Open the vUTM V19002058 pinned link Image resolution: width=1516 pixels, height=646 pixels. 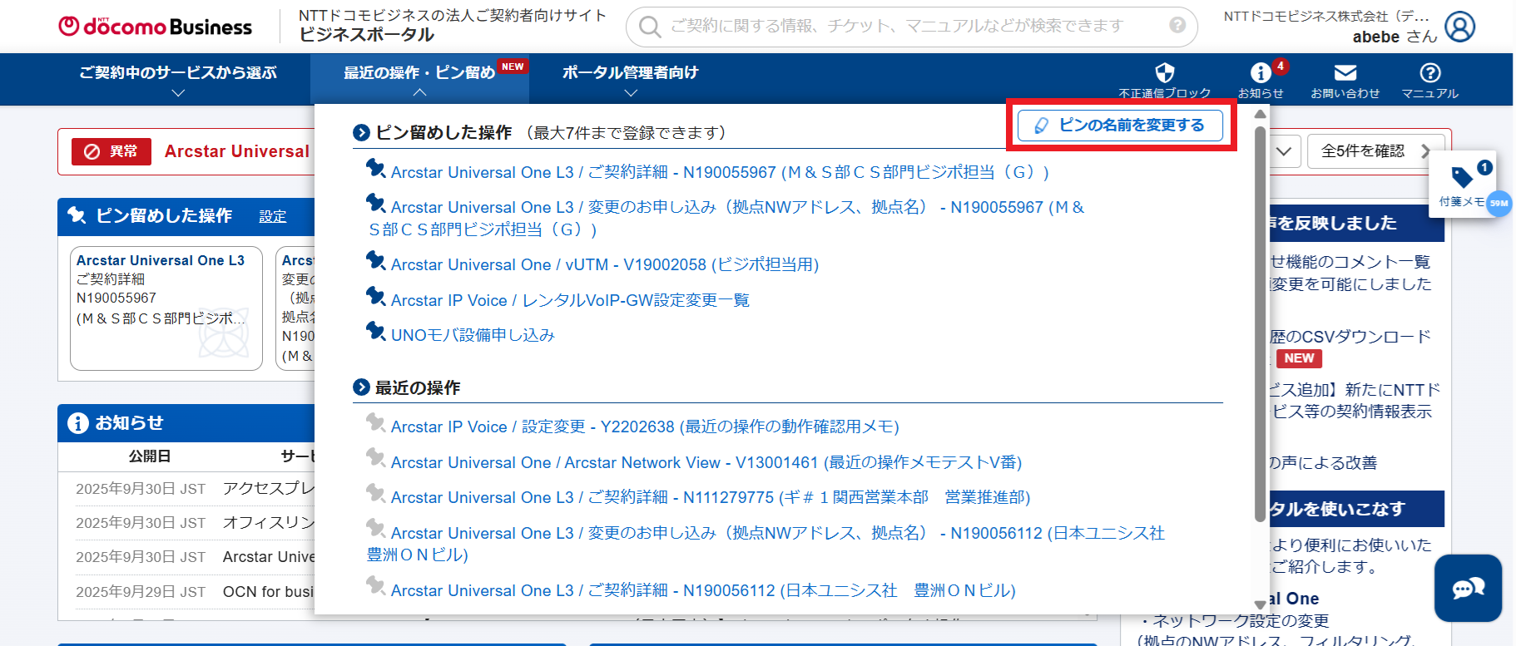click(x=604, y=264)
